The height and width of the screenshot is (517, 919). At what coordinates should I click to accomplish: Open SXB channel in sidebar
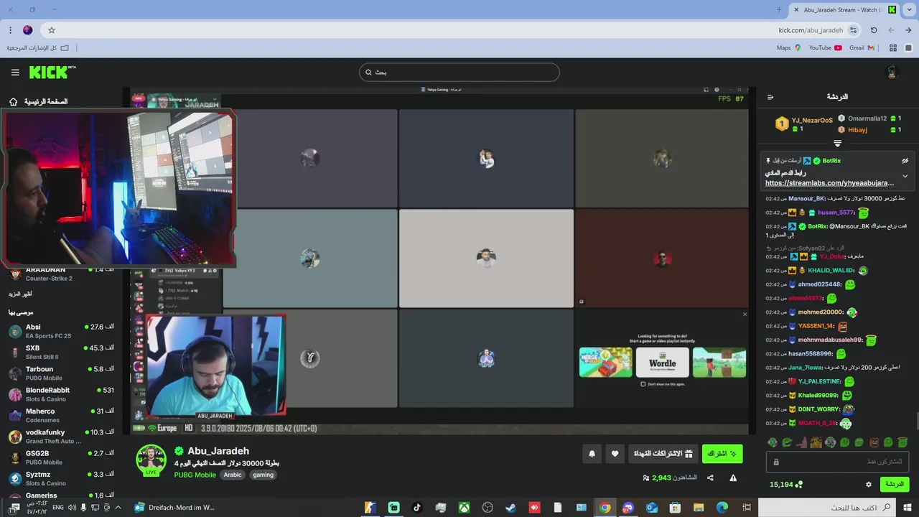point(62,352)
